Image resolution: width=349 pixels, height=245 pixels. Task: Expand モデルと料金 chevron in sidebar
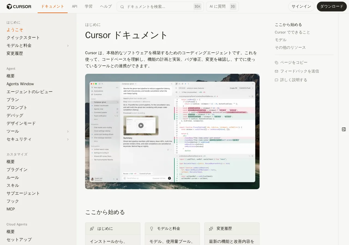point(68,46)
